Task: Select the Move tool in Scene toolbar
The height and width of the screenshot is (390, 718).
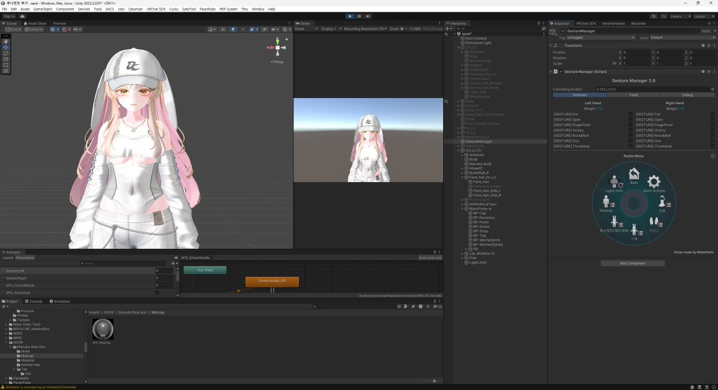Action: click(x=6, y=47)
